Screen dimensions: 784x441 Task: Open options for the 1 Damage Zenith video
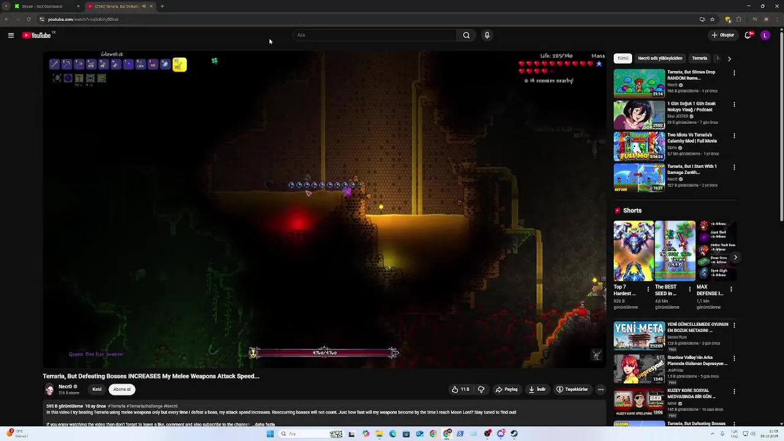point(734,167)
